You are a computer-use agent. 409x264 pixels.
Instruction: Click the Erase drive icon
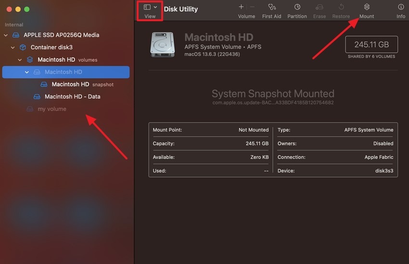[320, 7]
